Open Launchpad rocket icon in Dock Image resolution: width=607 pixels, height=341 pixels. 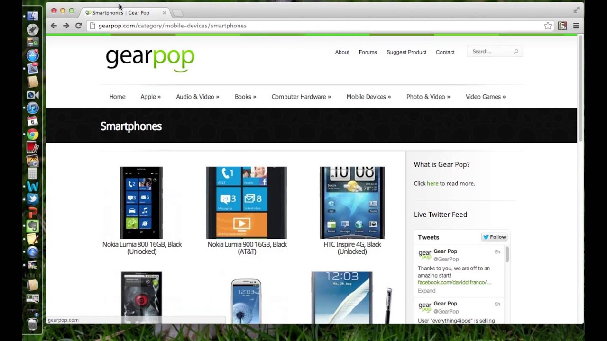pos(32,29)
